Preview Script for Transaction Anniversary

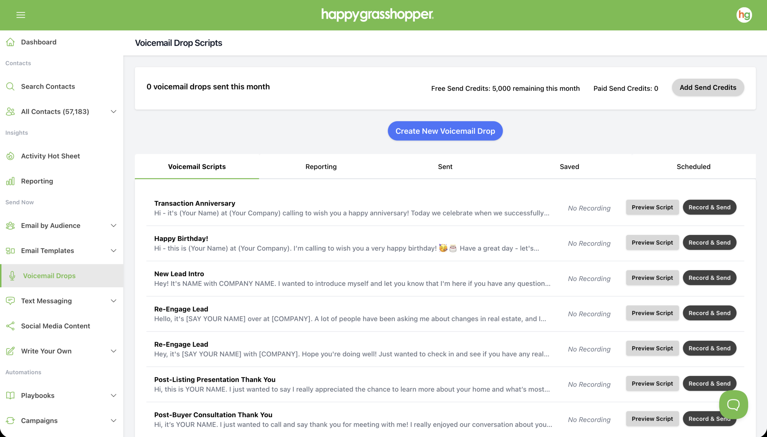652,207
